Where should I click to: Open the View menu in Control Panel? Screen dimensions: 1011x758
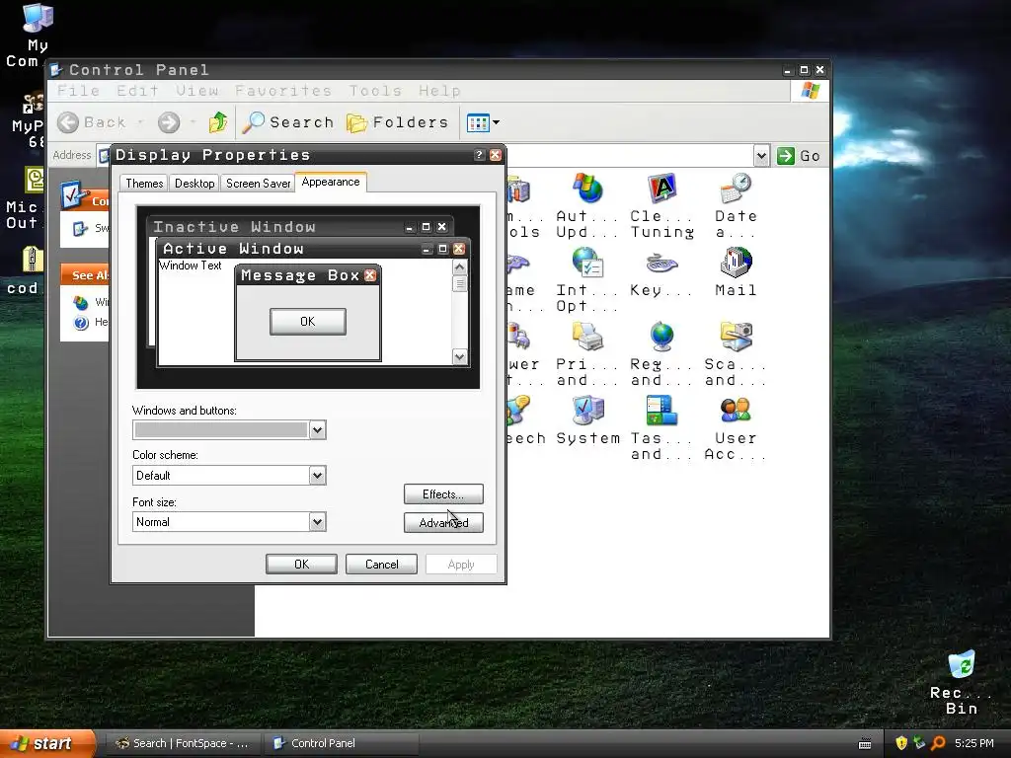(197, 91)
